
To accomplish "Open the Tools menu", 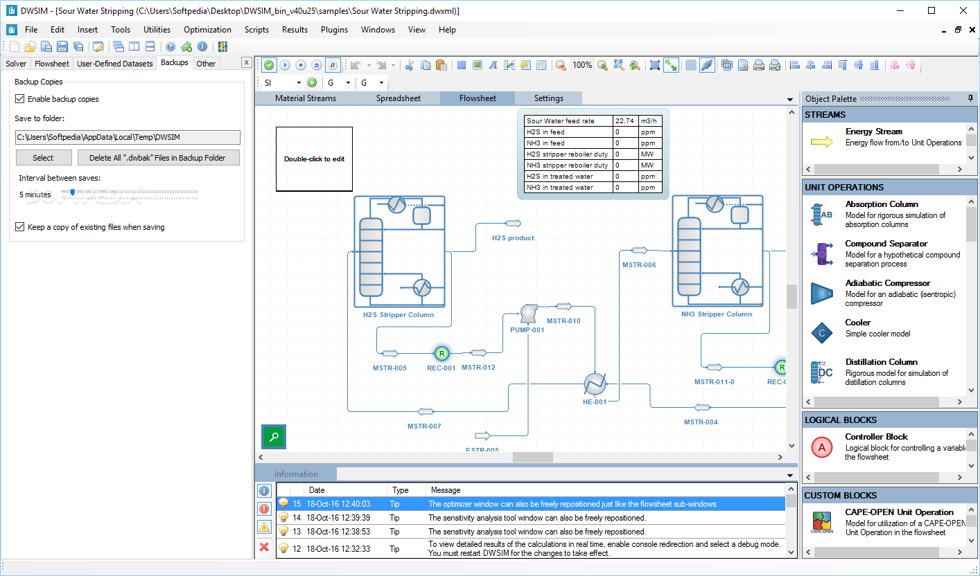I will pyautogui.click(x=121, y=30).
